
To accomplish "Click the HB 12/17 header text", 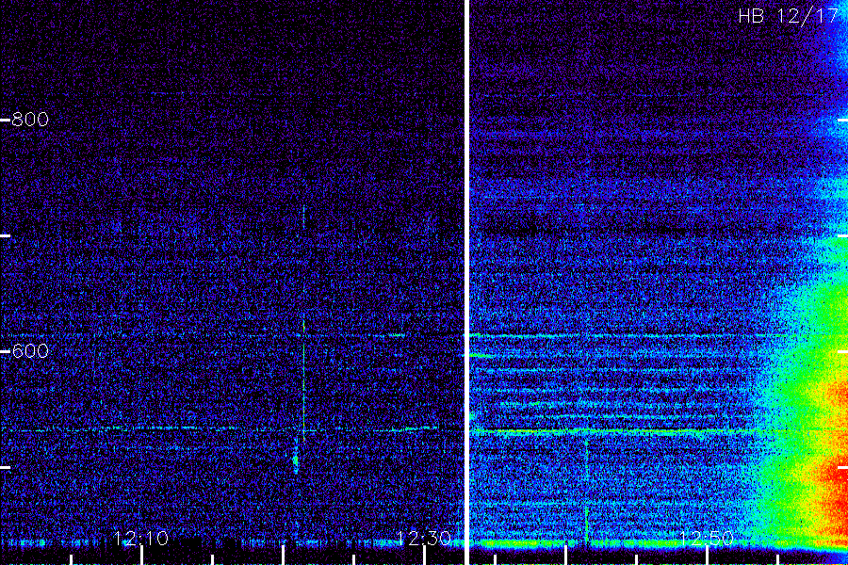I will (788, 16).
